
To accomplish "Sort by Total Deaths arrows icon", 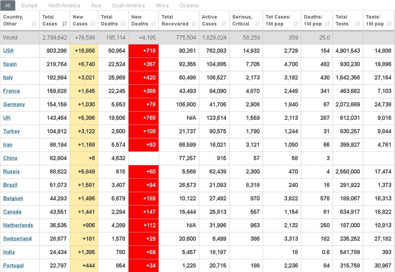I will (123, 24).
